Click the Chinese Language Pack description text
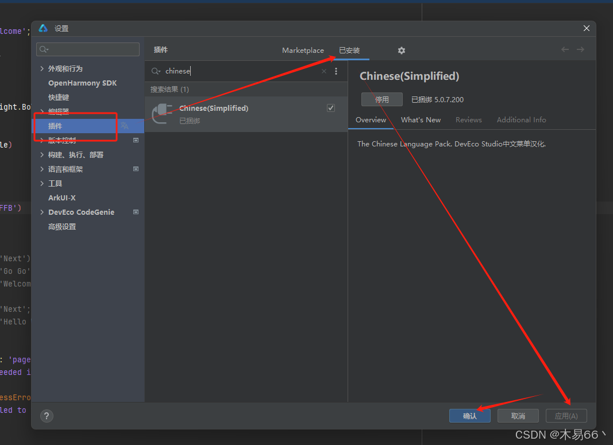 451,144
